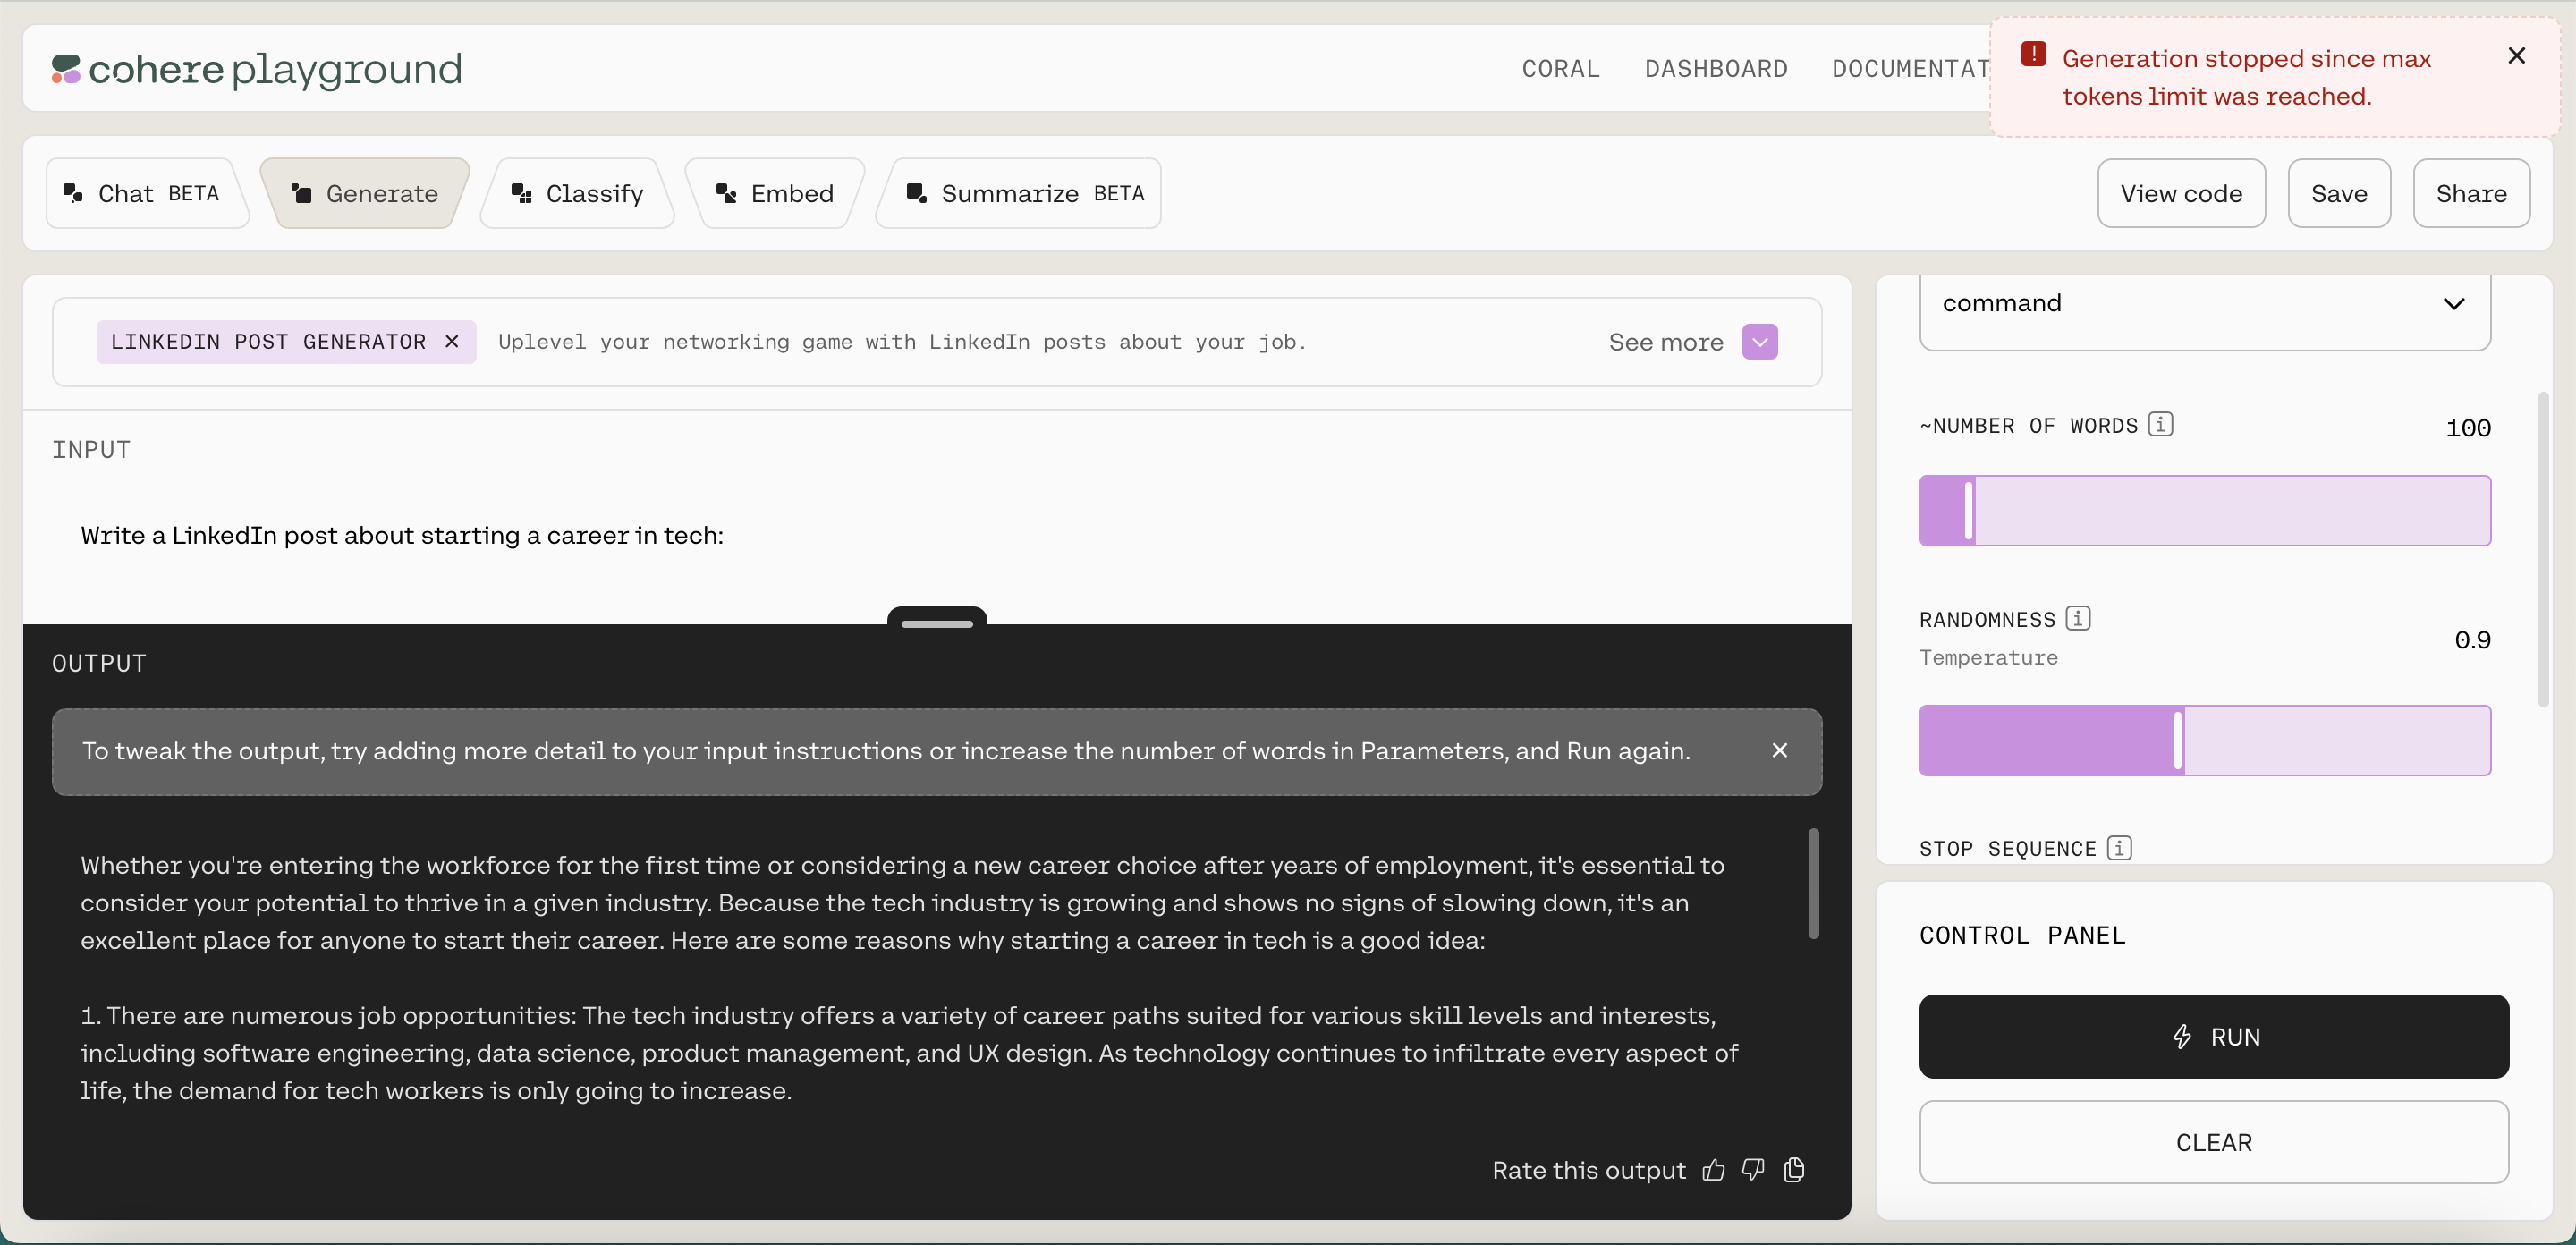Viewport: 2576px width, 1245px height.
Task: Open the Summarize BETA tab
Action: (1023, 194)
